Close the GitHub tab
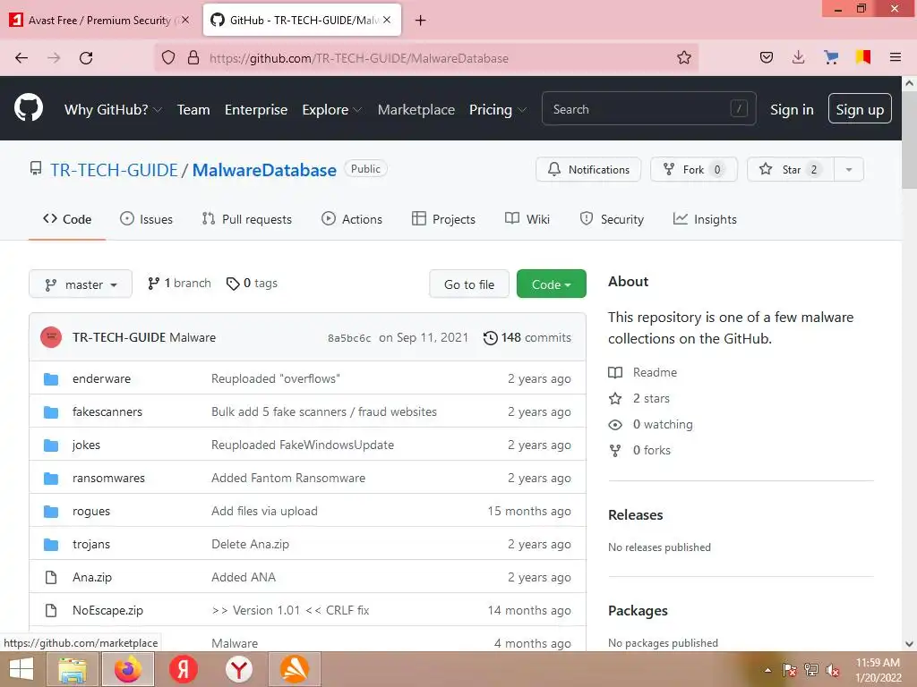 pos(387,20)
